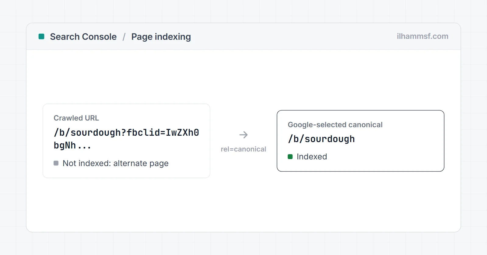Click the Google-selected canonical heading
This screenshot has height=255, width=487.
[335, 124]
